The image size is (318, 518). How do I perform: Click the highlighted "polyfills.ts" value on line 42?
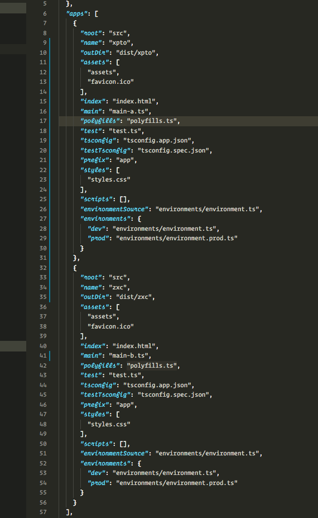[152, 365]
